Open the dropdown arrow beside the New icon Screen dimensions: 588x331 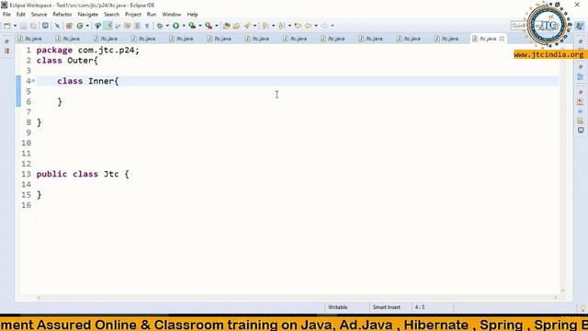click(15, 26)
